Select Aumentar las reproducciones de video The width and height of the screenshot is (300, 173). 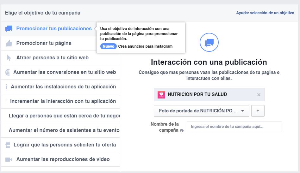61,159
